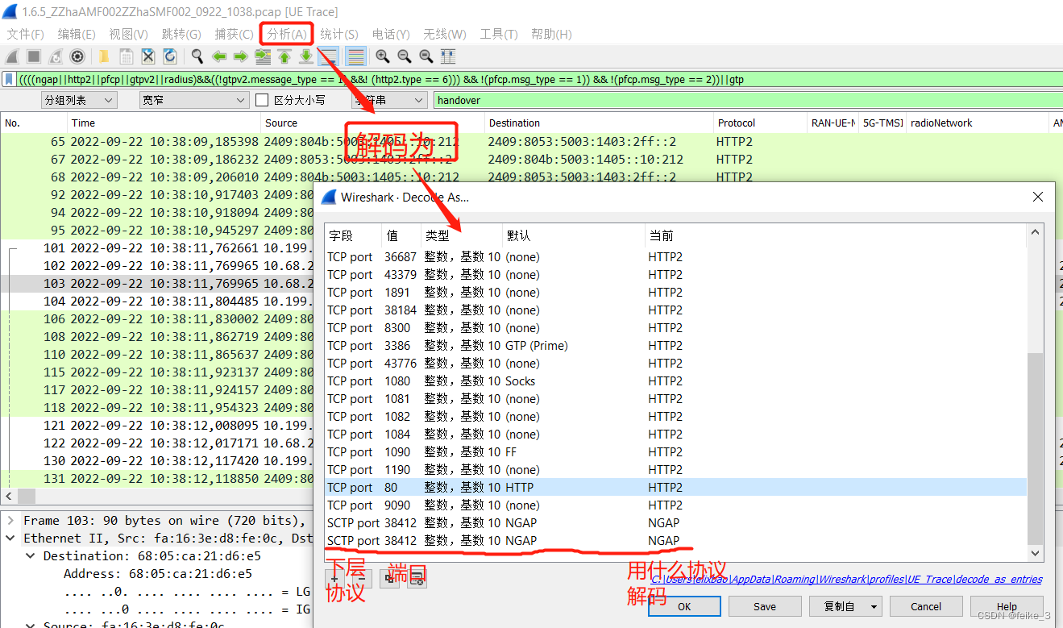1063x628 pixels.
Task: Zoom out main window text
Action: (405, 56)
